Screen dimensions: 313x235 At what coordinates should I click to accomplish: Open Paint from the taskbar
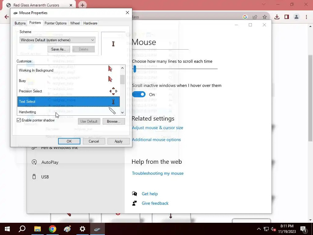[x=67, y=229]
